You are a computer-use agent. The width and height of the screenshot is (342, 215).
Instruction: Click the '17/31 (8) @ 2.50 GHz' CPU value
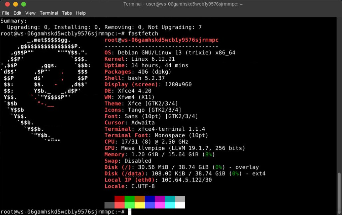pos(155,142)
